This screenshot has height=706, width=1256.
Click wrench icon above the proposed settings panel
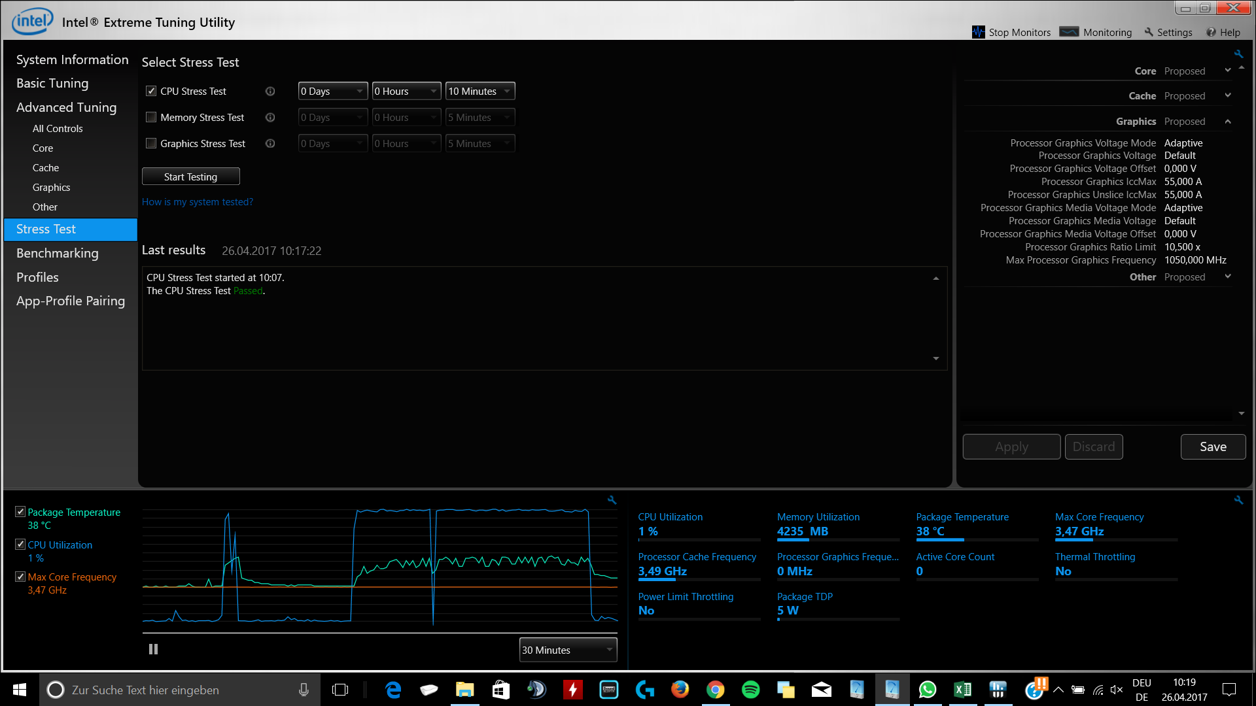(1238, 54)
